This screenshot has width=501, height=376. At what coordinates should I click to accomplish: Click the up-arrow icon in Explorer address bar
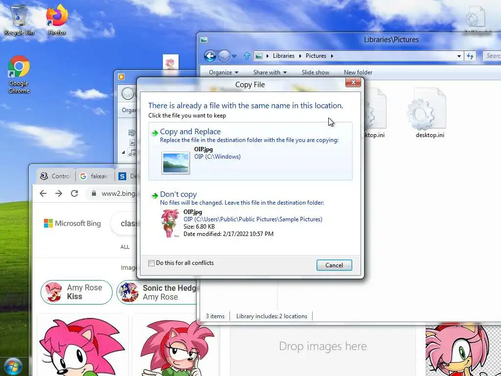tap(247, 56)
